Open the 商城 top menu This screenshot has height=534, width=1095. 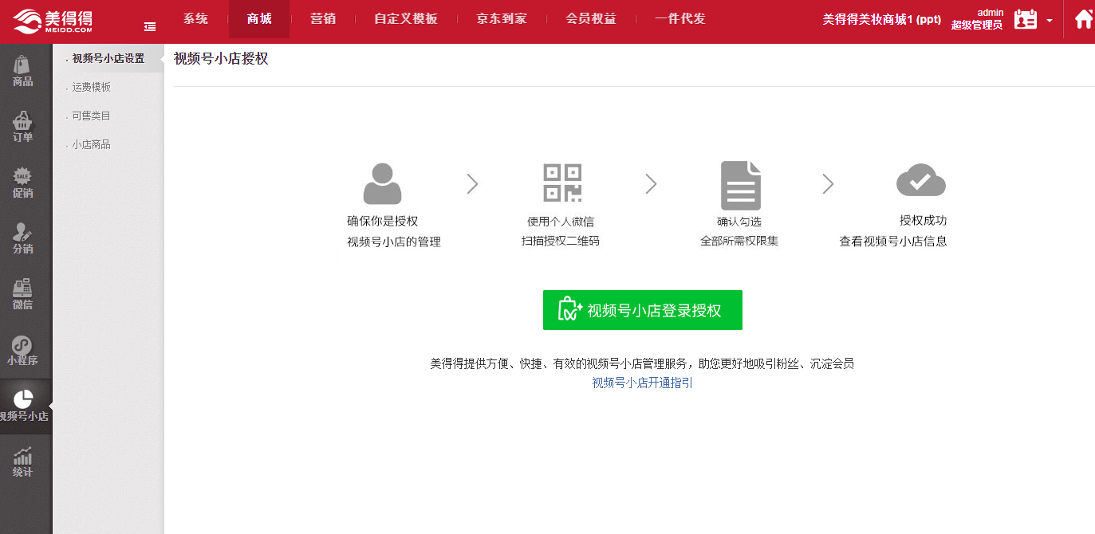[259, 19]
